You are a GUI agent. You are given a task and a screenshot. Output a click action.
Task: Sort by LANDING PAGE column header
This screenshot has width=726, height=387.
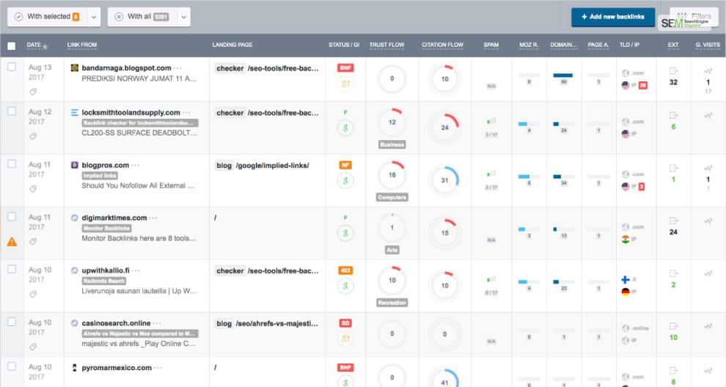point(232,45)
